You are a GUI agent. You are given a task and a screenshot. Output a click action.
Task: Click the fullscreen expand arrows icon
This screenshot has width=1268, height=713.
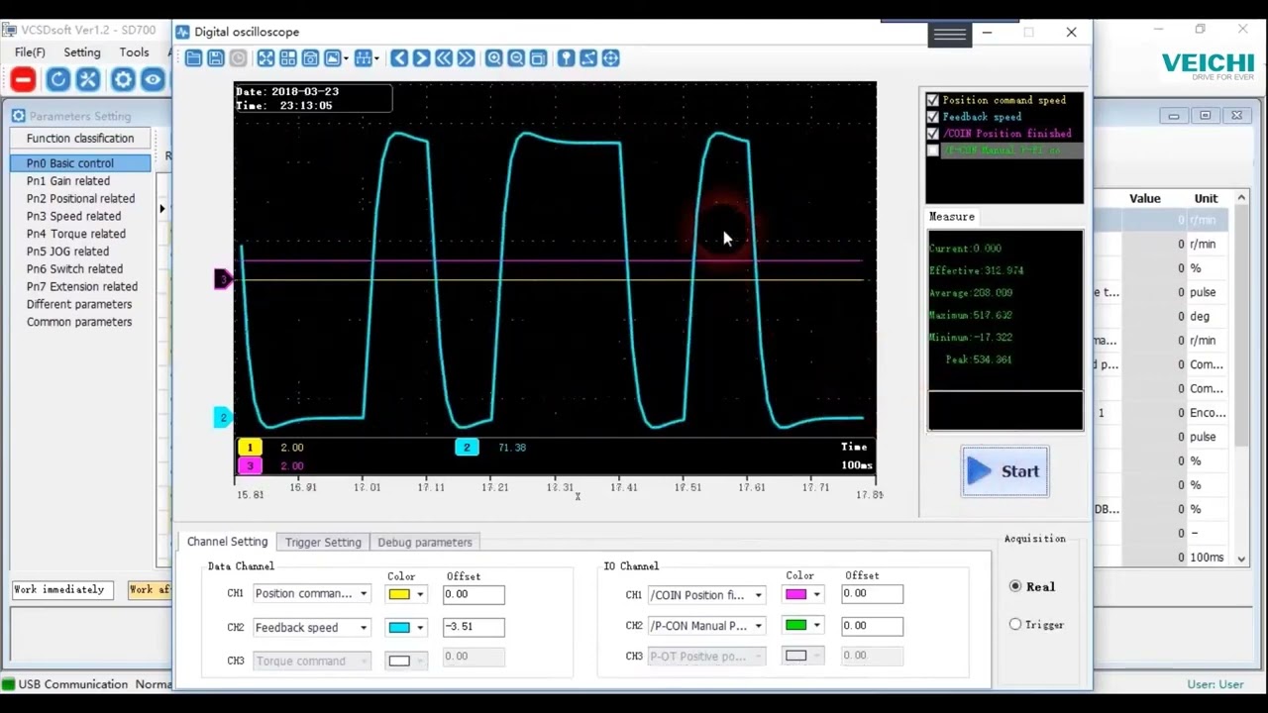pyautogui.click(x=265, y=58)
